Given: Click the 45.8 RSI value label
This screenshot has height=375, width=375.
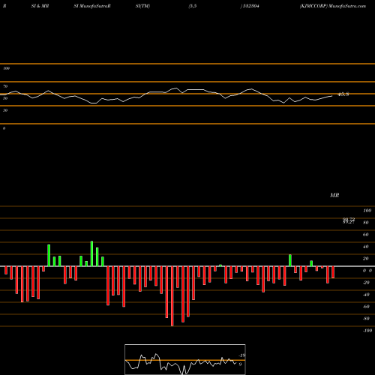Looking at the screenshot, I should [x=343, y=94].
